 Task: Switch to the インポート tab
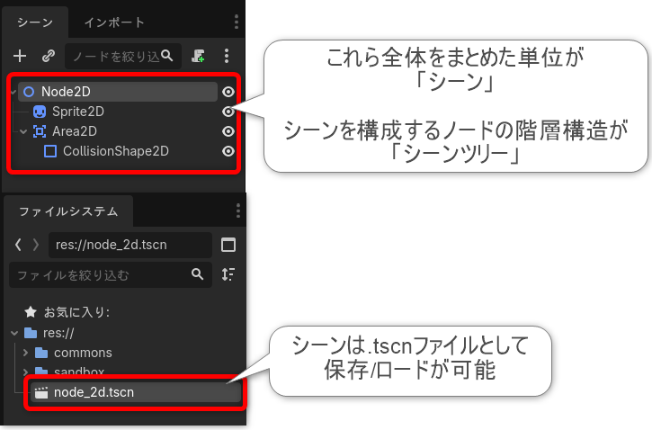pyautogui.click(x=114, y=22)
